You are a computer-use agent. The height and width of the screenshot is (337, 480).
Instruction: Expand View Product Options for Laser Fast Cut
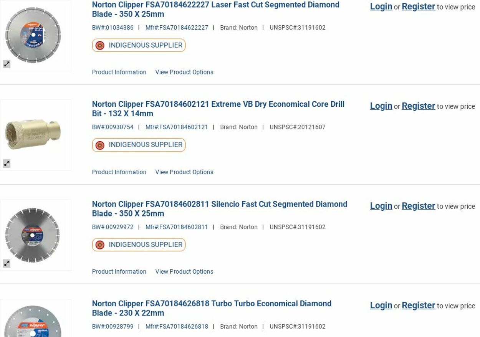pos(184,72)
